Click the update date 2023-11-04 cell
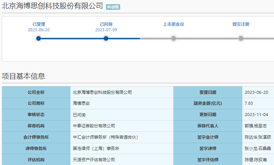Viewport: 274px width, 165px height. point(256,115)
